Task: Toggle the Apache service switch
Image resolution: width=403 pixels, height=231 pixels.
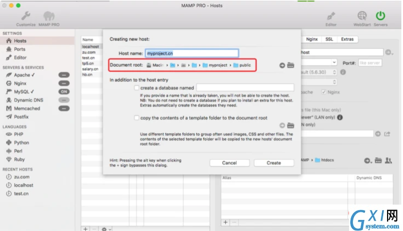Action: 64,75
